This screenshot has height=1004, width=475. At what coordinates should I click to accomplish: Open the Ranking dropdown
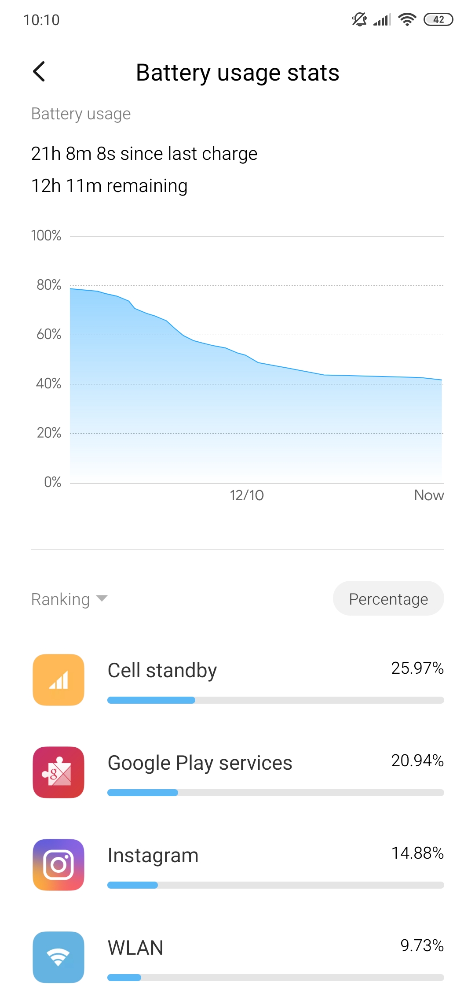pos(69,599)
